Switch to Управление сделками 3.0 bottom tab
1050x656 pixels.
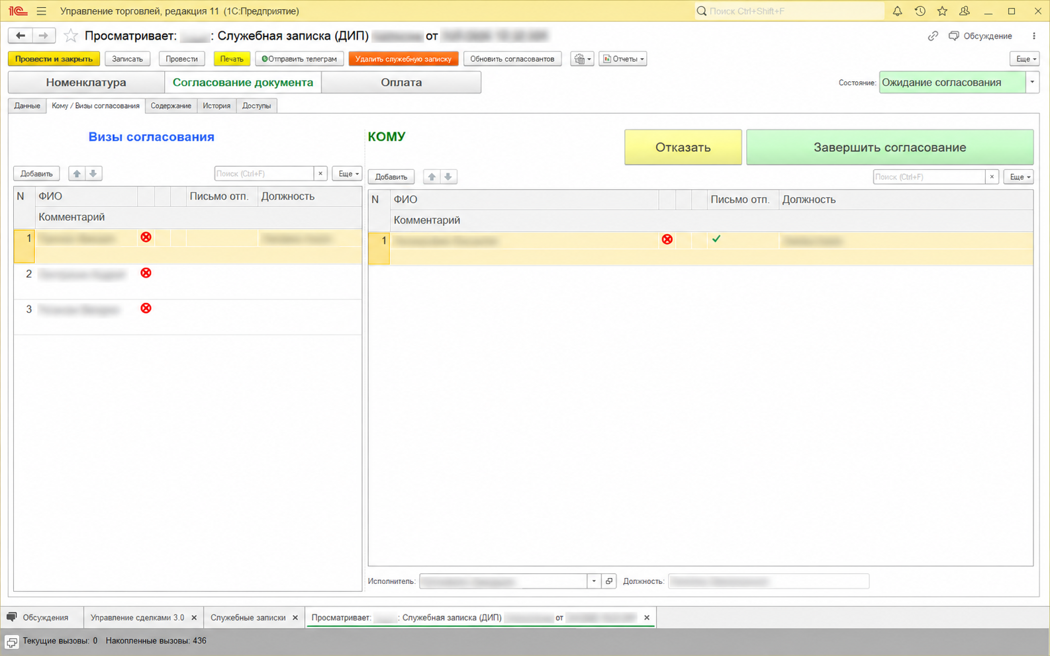(137, 618)
